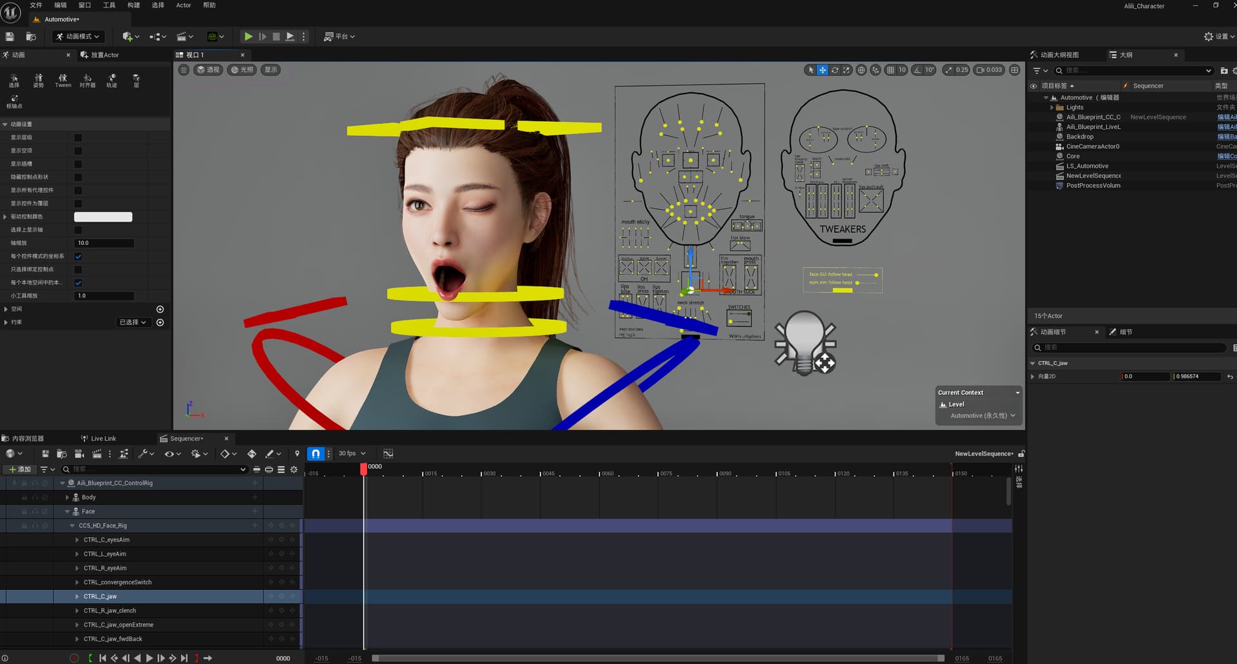Click the green Play level button
1237x664 pixels.
point(248,37)
